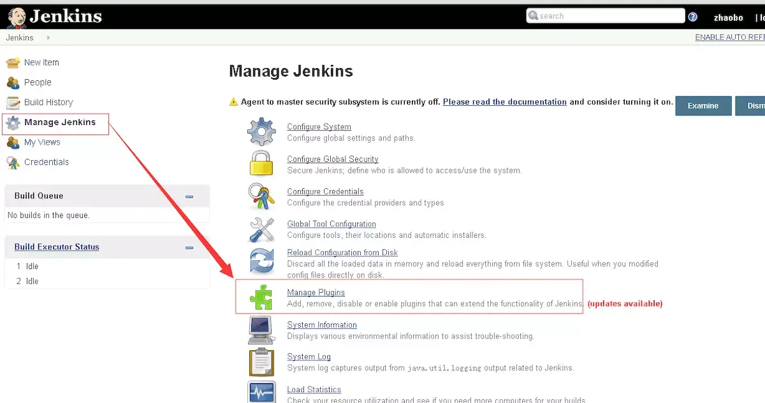
Task: Open New Item icon in sidebar
Action: 13,62
